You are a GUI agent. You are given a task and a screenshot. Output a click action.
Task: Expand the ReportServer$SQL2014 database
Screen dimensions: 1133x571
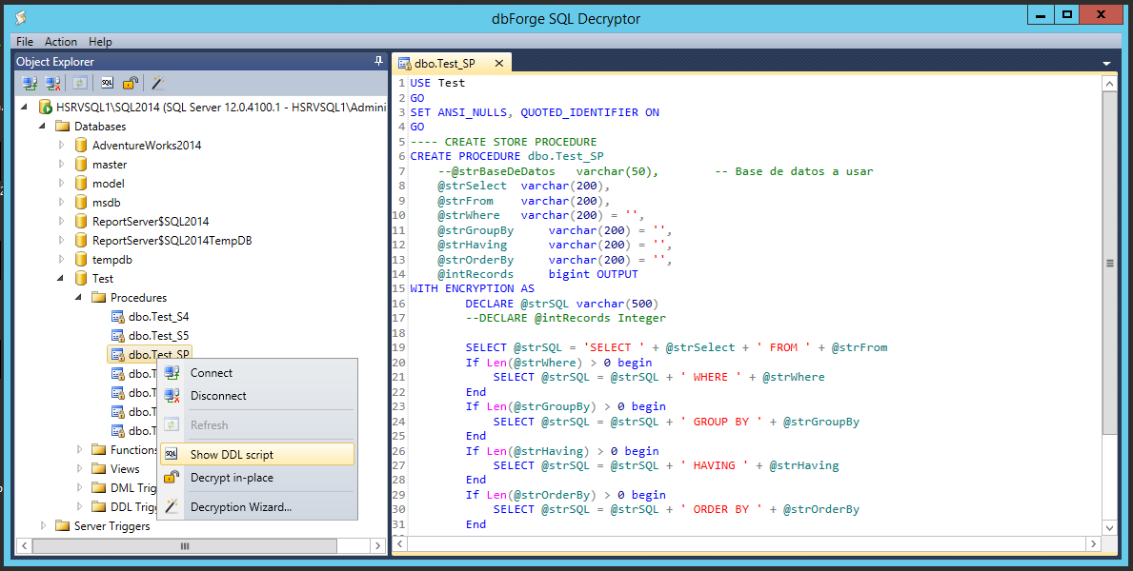click(62, 221)
